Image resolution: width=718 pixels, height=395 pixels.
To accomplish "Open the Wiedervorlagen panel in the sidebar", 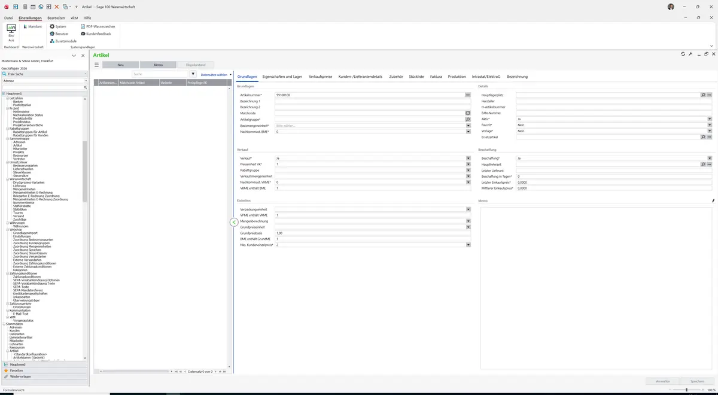I will 44,376.
